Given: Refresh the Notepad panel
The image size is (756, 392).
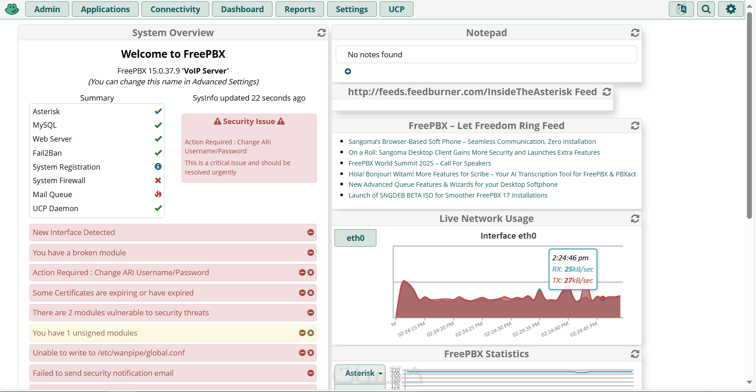Looking at the screenshot, I should tap(635, 33).
